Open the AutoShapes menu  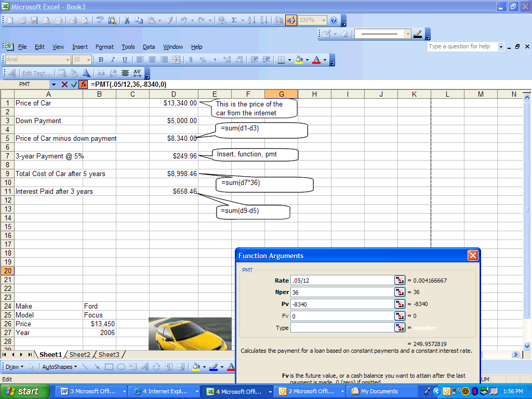point(59,367)
